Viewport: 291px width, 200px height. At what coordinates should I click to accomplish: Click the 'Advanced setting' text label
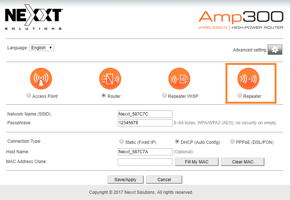[x=250, y=50]
